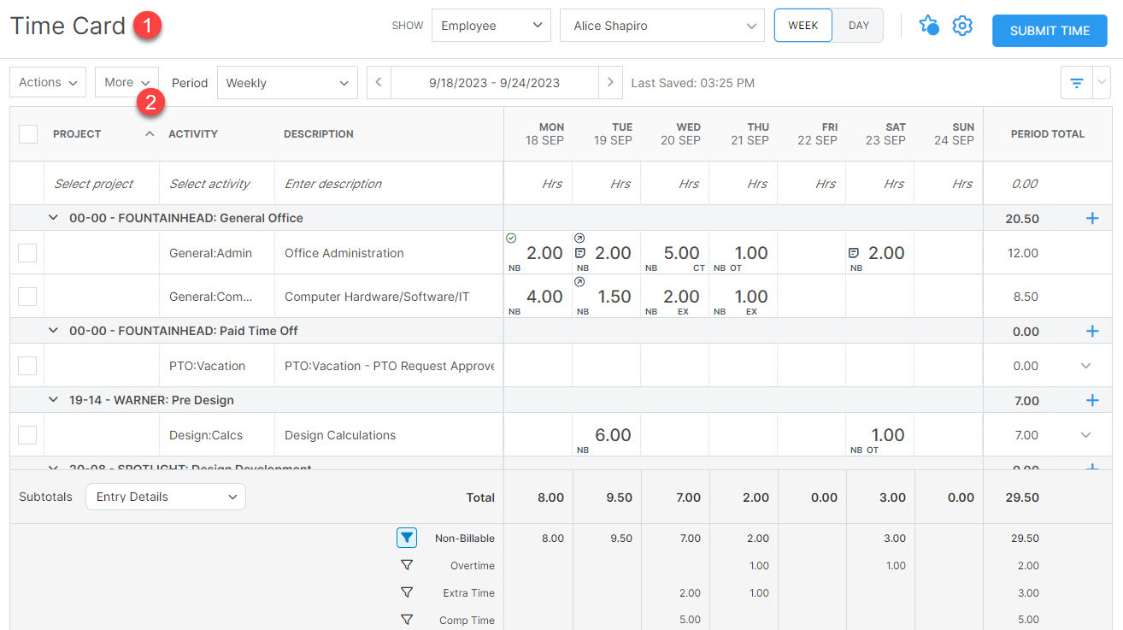Click the SUBMIT TIME button
Image resolution: width=1123 pixels, height=630 pixels.
[x=1050, y=30]
